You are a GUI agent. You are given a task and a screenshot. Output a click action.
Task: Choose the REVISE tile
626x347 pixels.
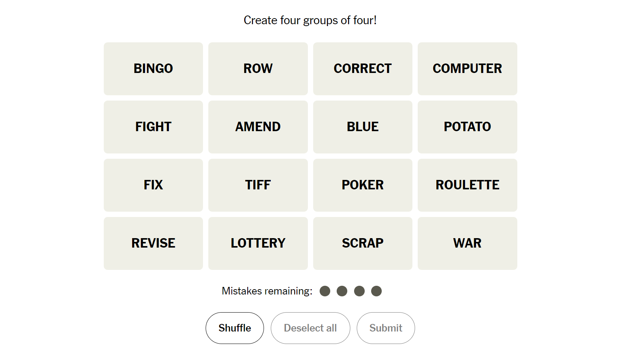(153, 243)
